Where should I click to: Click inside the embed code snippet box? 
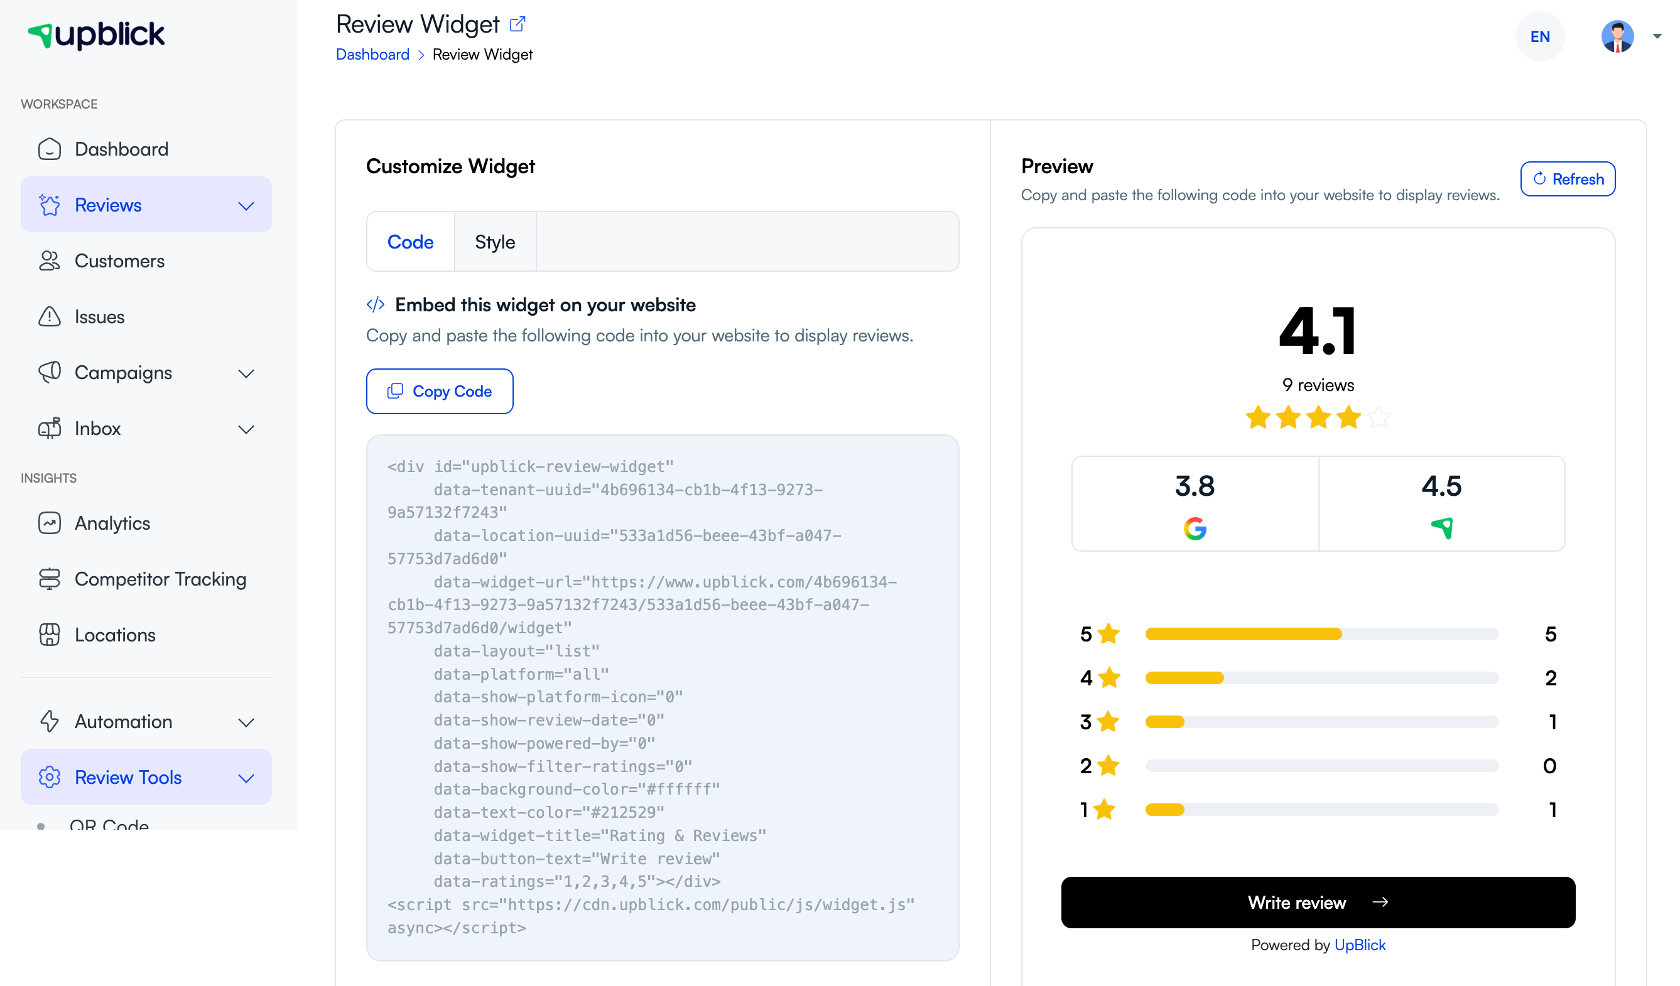click(x=663, y=698)
